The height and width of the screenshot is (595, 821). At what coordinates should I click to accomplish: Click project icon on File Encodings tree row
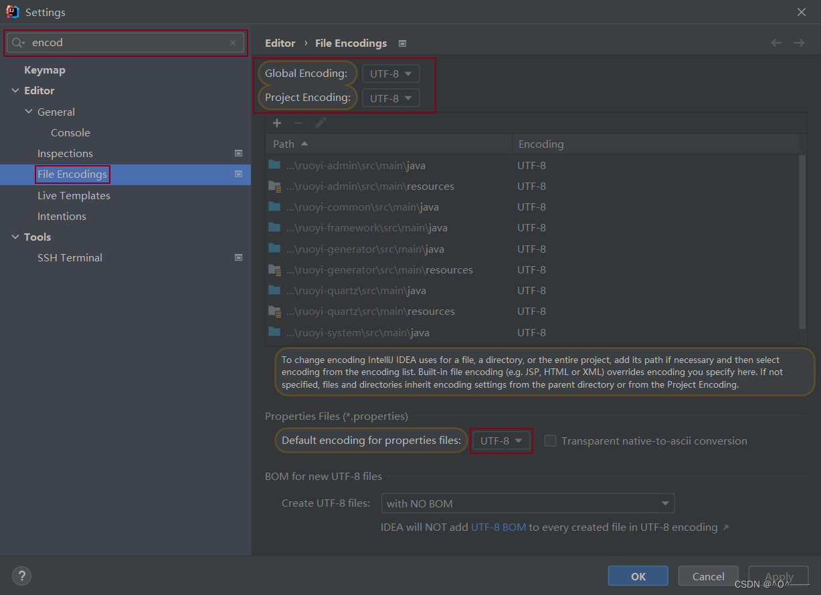pyautogui.click(x=238, y=174)
